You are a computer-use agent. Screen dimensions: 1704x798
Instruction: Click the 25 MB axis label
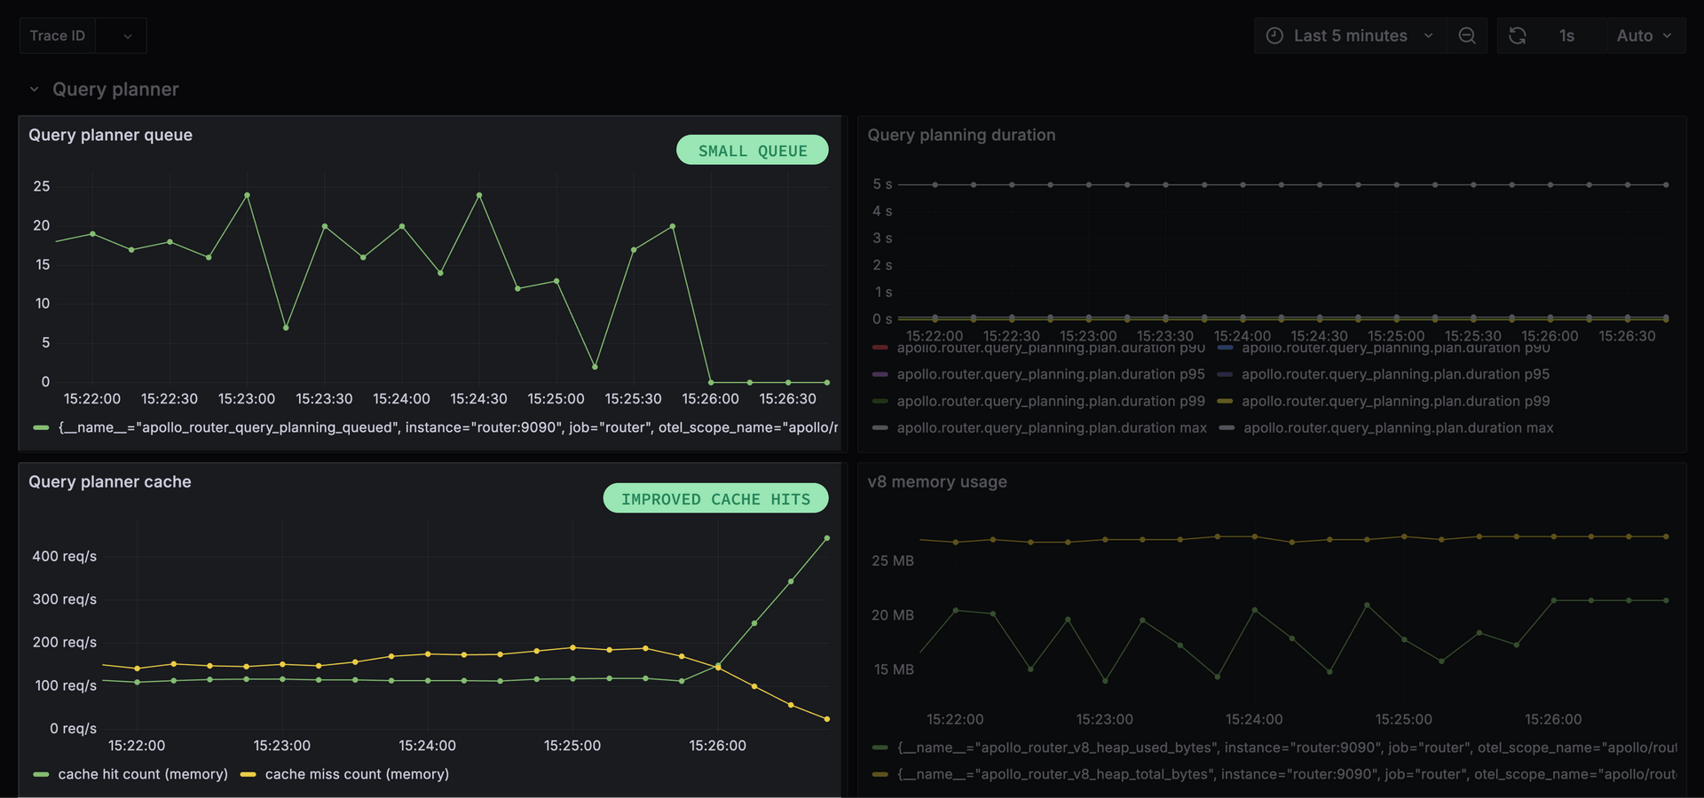893,560
